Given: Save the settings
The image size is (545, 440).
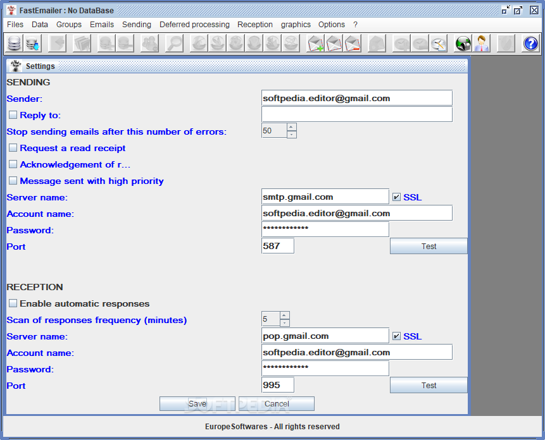Looking at the screenshot, I should click(x=197, y=403).
